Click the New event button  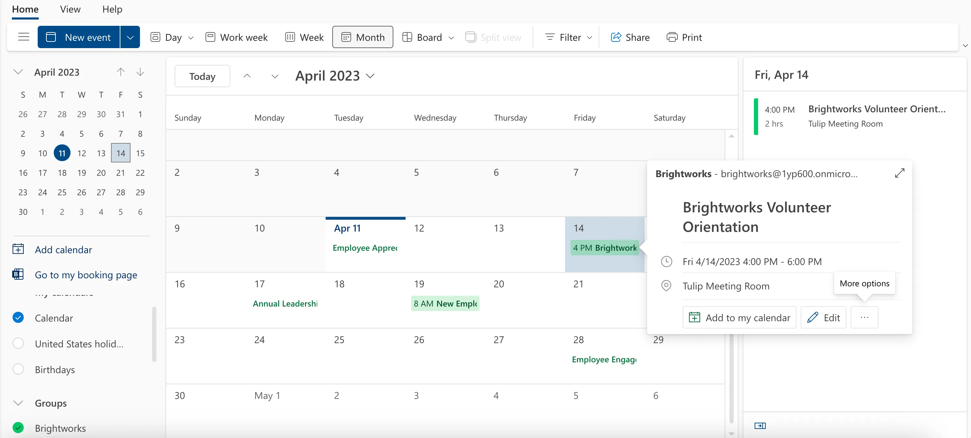[x=79, y=37]
